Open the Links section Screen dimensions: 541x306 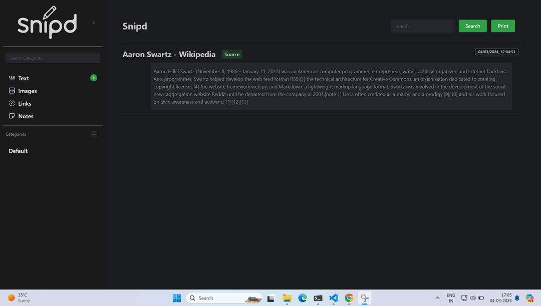click(25, 104)
